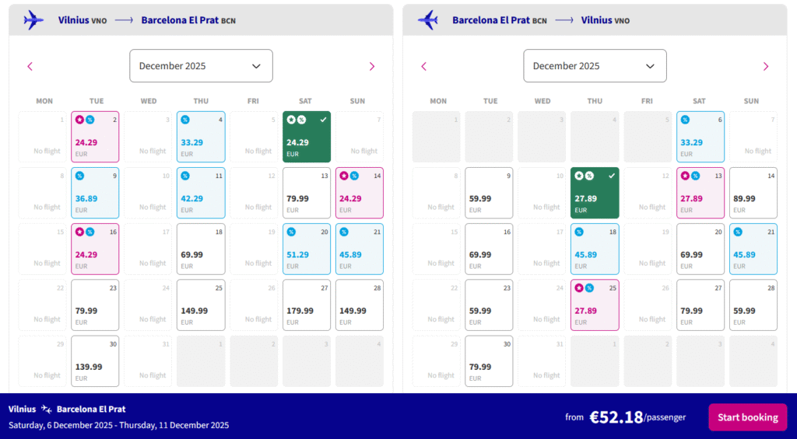The image size is (797, 439).
Task: Select return flight on Thursday December 11
Action: point(595,193)
